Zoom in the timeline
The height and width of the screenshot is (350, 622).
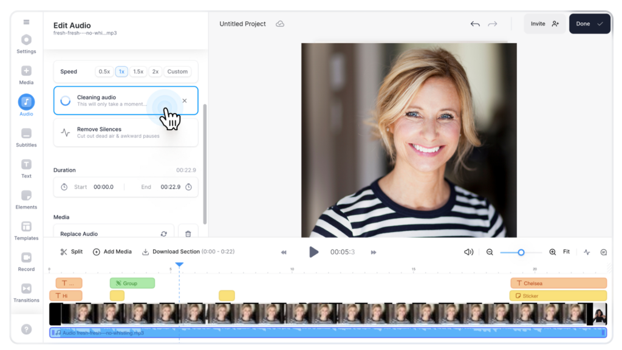tap(553, 252)
